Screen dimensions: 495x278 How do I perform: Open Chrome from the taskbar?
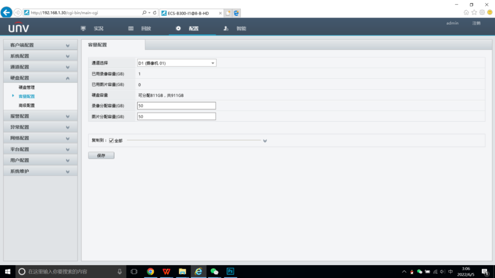pyautogui.click(x=150, y=272)
